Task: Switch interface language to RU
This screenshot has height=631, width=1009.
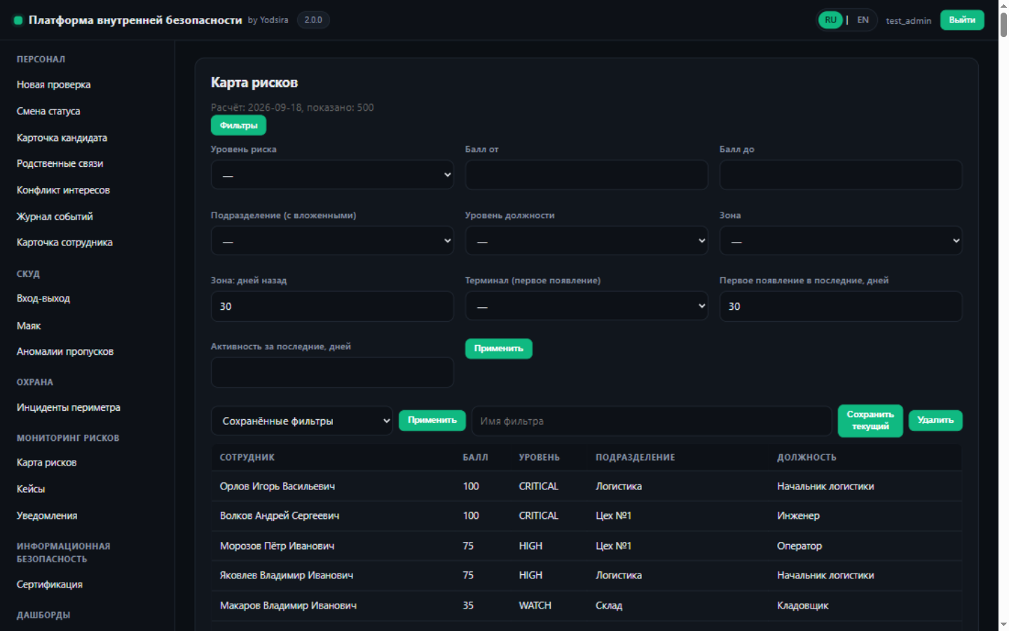Action: [x=830, y=20]
